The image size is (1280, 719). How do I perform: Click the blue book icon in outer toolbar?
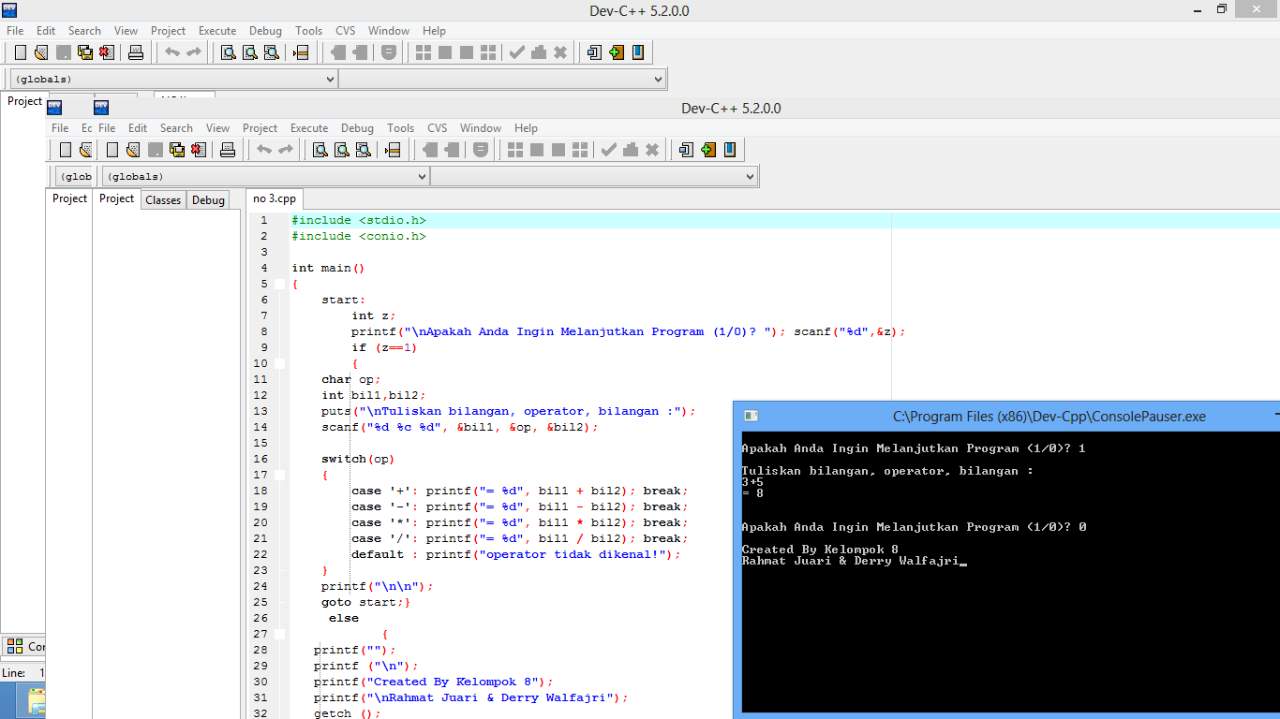[638, 52]
